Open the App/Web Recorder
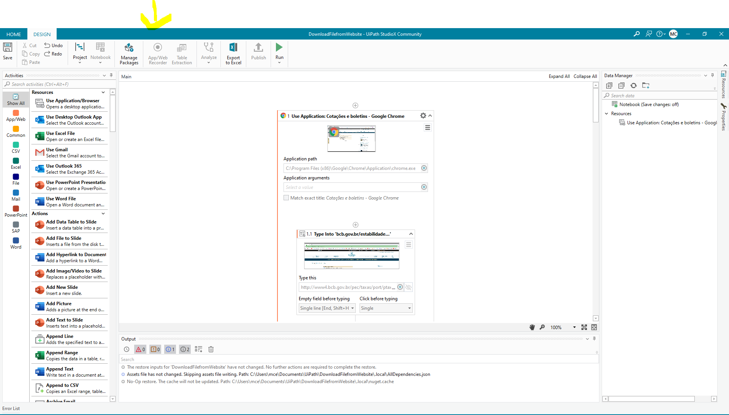 [x=158, y=52]
